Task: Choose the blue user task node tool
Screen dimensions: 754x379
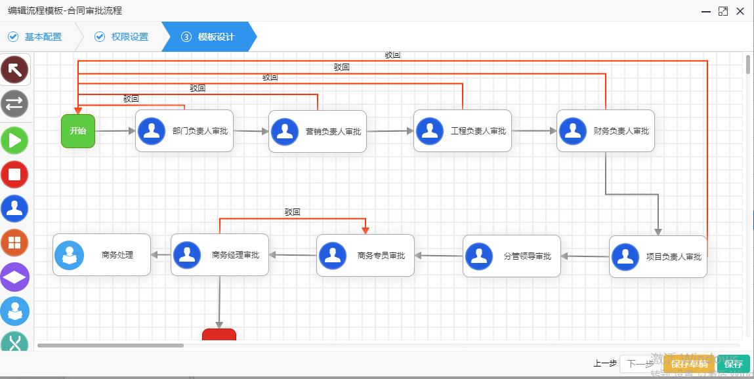Action: click(15, 209)
